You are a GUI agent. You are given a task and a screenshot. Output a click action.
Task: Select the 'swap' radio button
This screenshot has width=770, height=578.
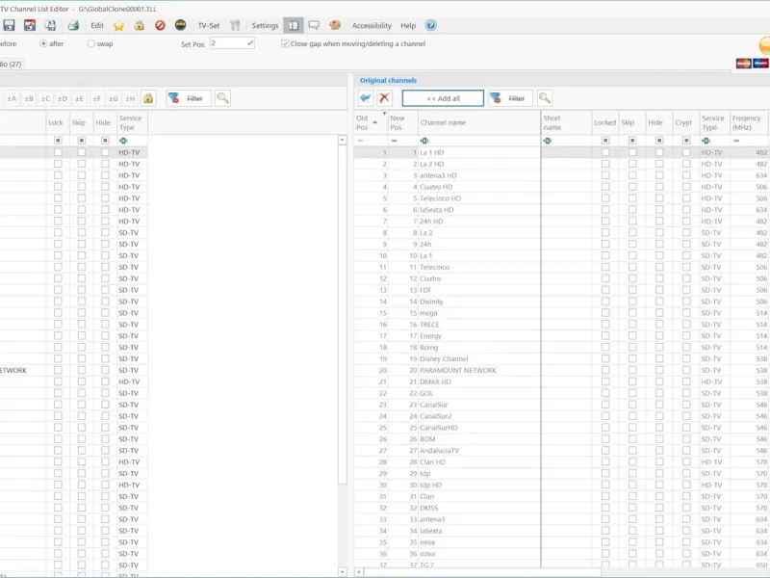point(90,43)
